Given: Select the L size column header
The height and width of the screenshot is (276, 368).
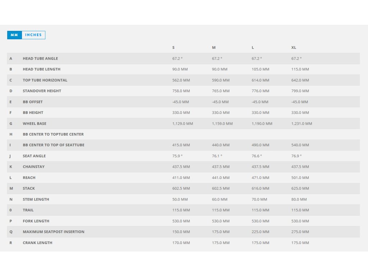Looking at the screenshot, I should click(253, 47).
